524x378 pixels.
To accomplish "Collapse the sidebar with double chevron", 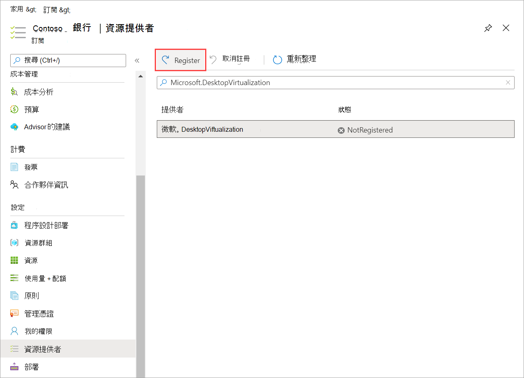I will (137, 61).
